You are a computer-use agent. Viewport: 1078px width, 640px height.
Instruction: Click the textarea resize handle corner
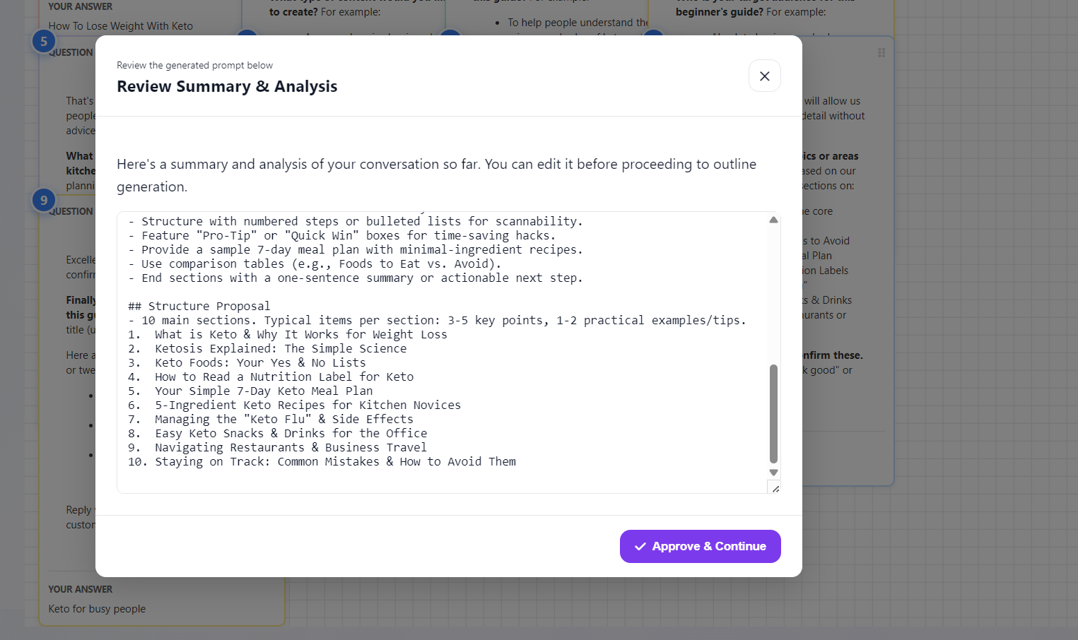(x=775, y=488)
